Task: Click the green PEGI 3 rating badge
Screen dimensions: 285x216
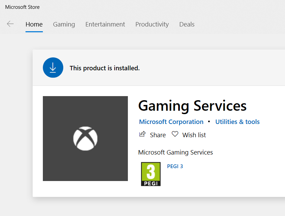Action: (x=151, y=174)
